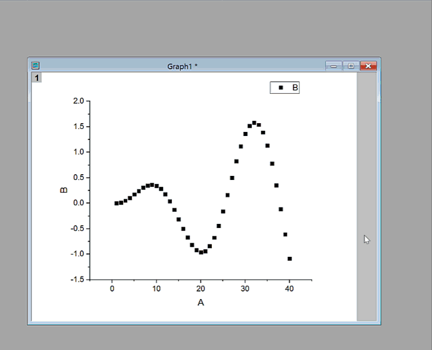Select the first data point near X=1

click(116, 203)
